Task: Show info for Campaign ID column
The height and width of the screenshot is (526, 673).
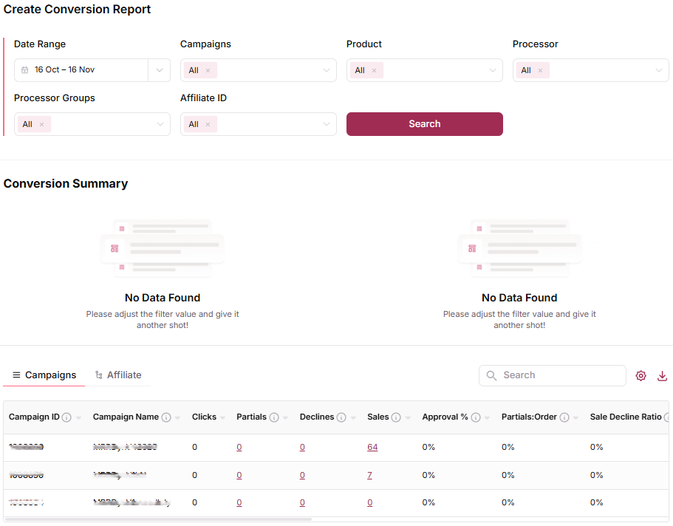Action: 66,417
